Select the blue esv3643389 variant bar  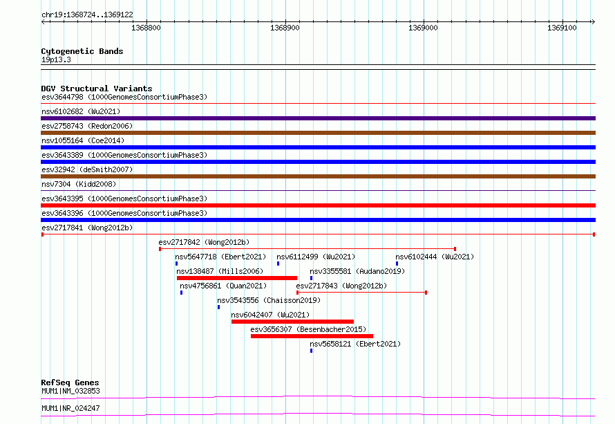pyautogui.click(x=318, y=162)
